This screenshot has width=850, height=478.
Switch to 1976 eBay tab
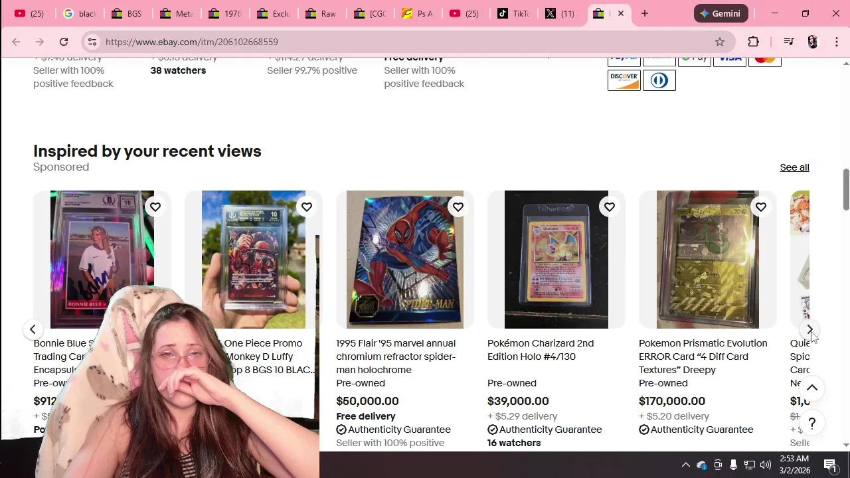click(x=224, y=13)
